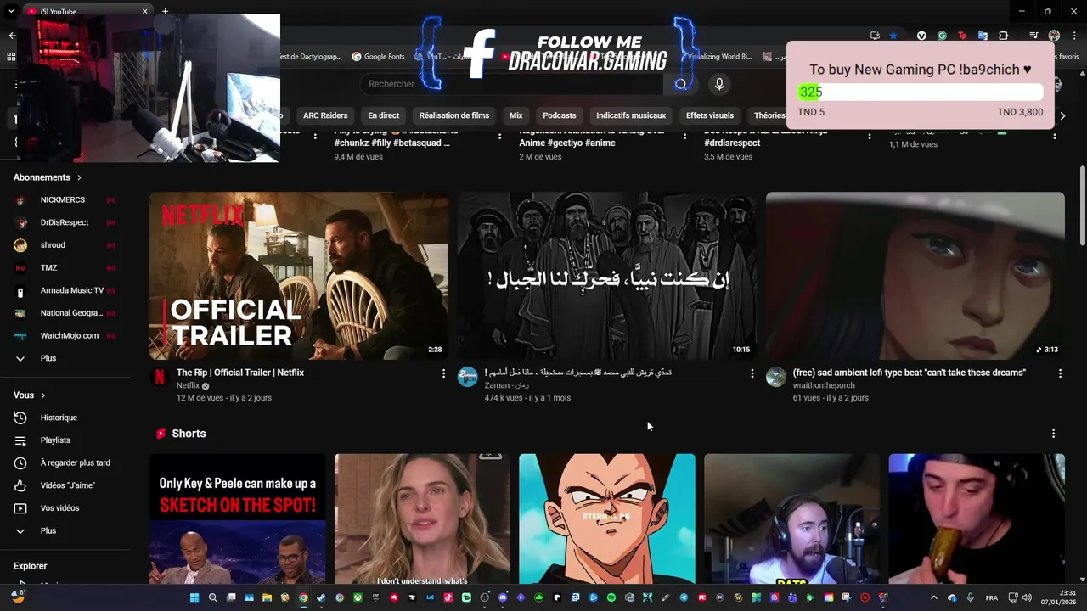Play the Arabic-text black-and-white video thumbnail

pos(607,276)
